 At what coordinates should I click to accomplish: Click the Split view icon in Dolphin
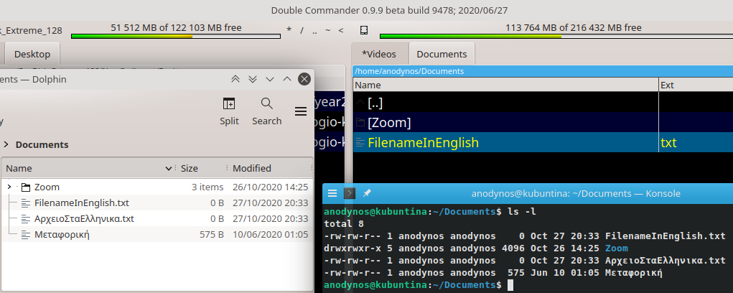point(229,104)
